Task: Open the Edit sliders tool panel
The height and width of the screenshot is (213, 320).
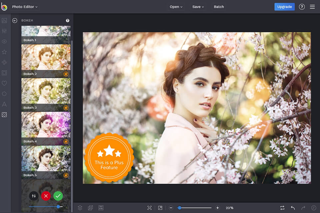Action: click(4, 31)
